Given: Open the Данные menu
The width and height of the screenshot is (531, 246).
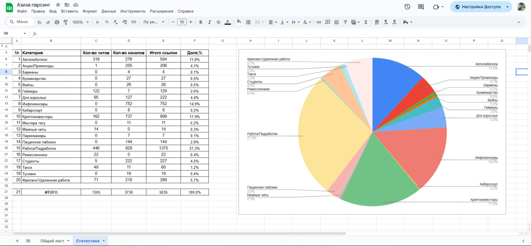Looking at the screenshot, I should pyautogui.click(x=109, y=11).
